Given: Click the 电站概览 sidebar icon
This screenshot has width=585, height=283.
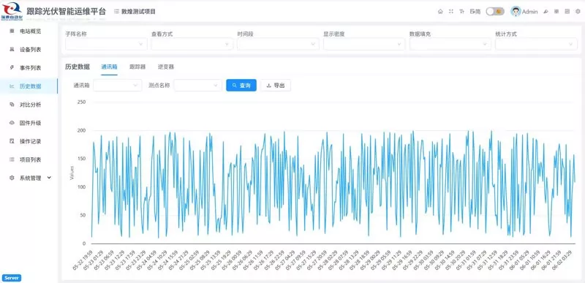Looking at the screenshot, I should 12,31.
